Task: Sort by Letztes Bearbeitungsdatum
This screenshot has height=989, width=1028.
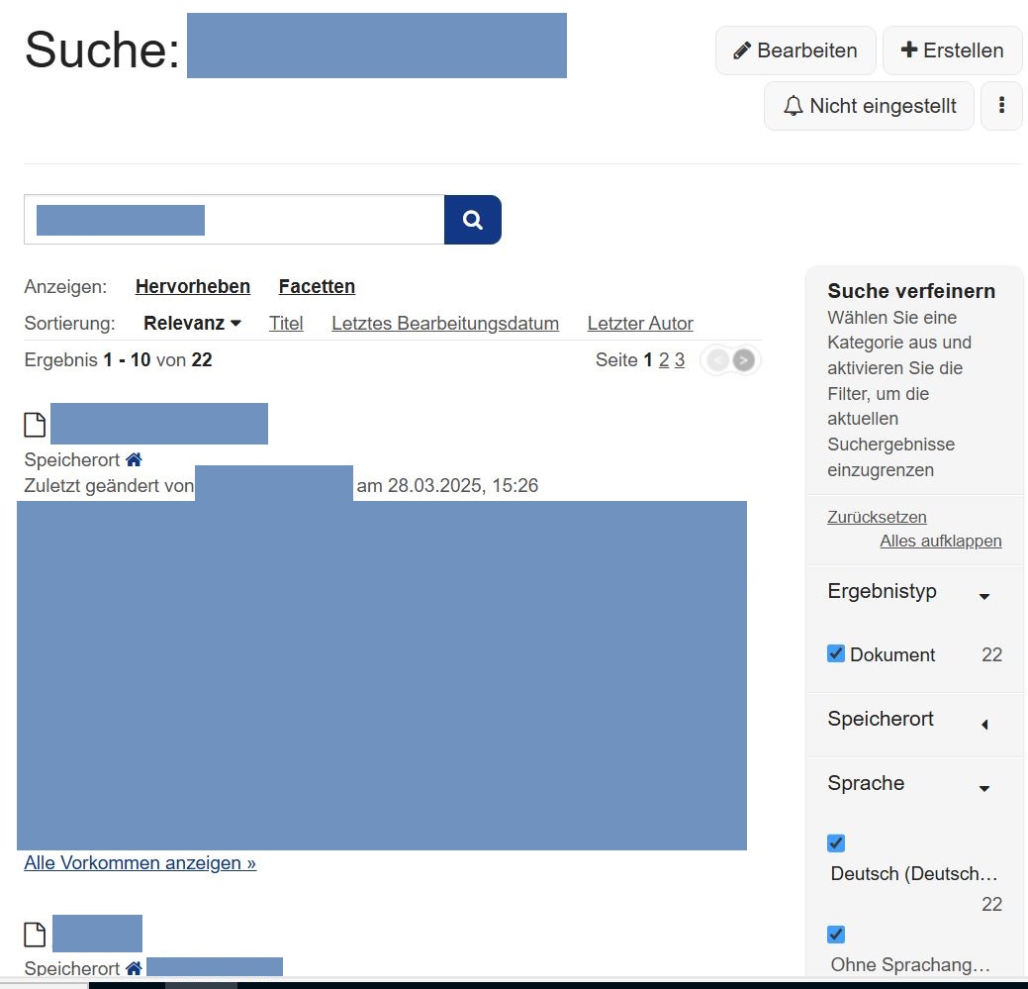Action: (444, 324)
